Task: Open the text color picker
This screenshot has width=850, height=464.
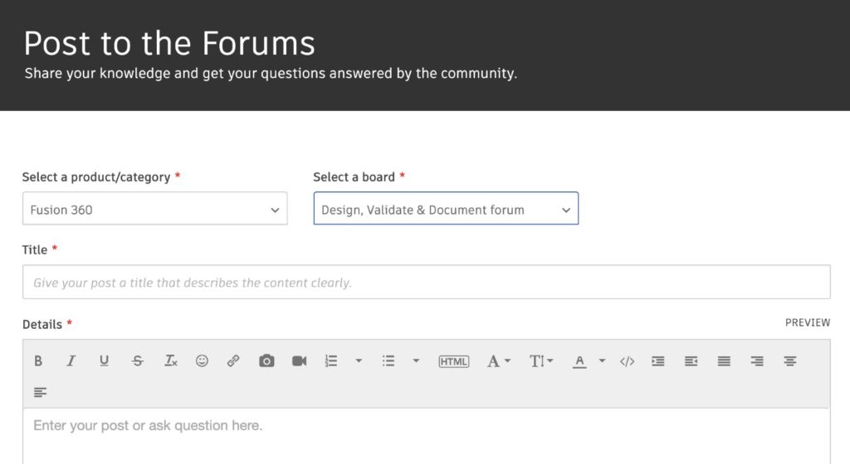Action: pyautogui.click(x=581, y=361)
